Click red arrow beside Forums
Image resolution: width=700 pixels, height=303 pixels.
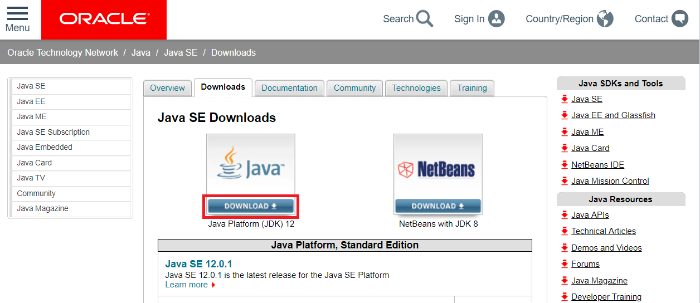tap(565, 264)
